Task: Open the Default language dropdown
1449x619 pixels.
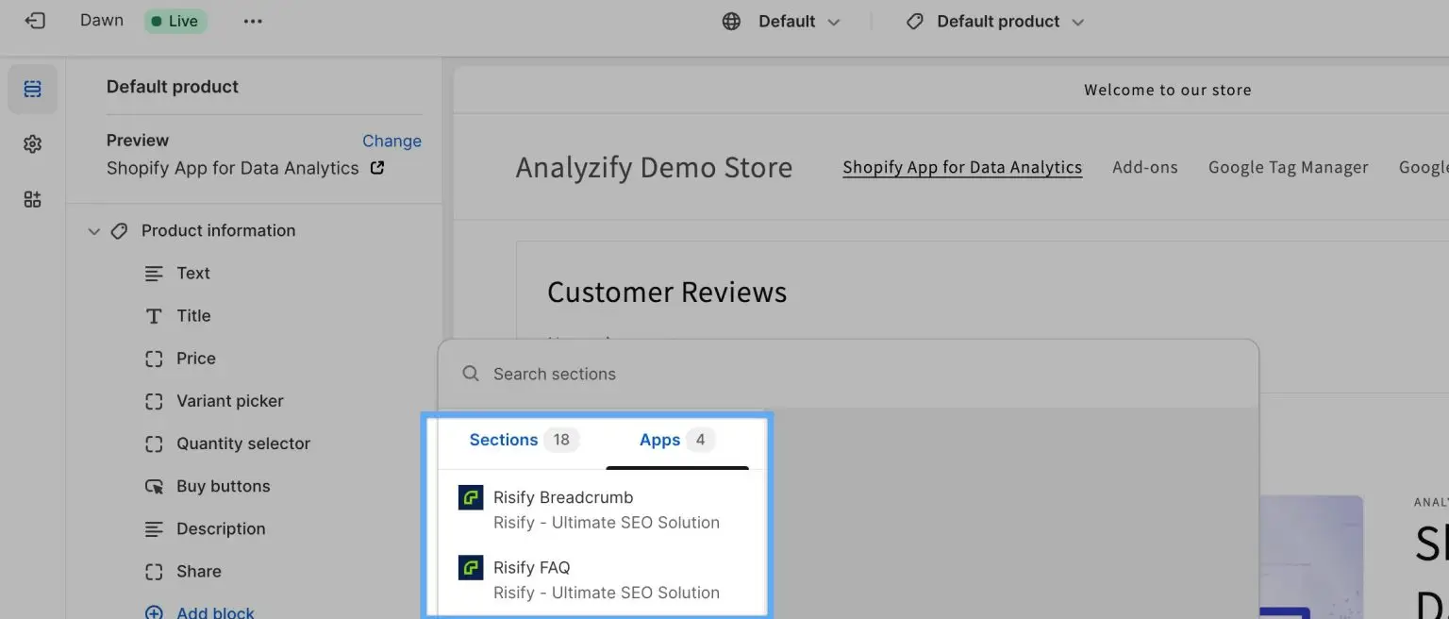Action: click(x=781, y=21)
